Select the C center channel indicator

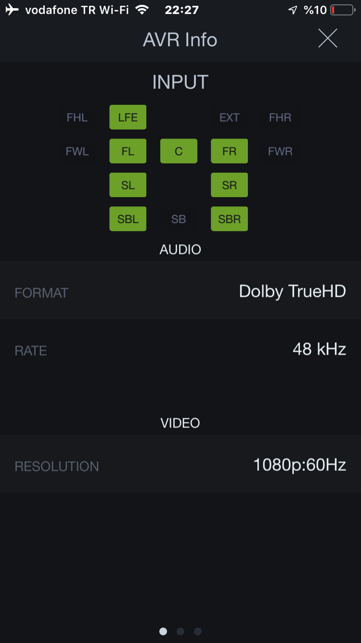click(179, 151)
